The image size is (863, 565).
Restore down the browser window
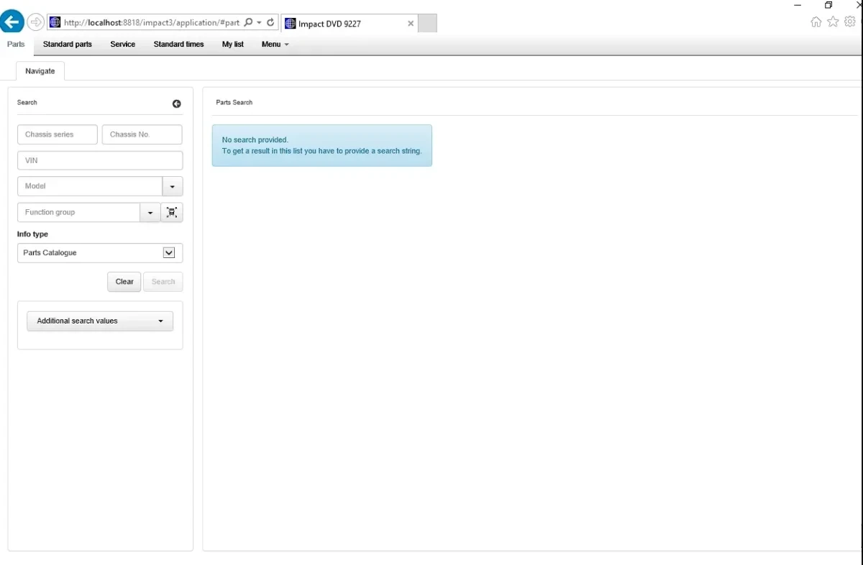(x=828, y=5)
